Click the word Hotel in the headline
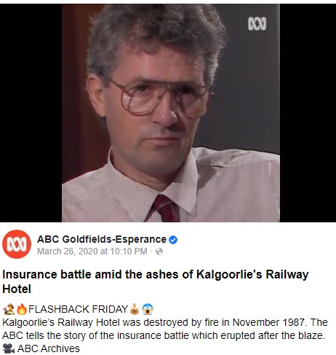336x355 pixels. [17, 289]
